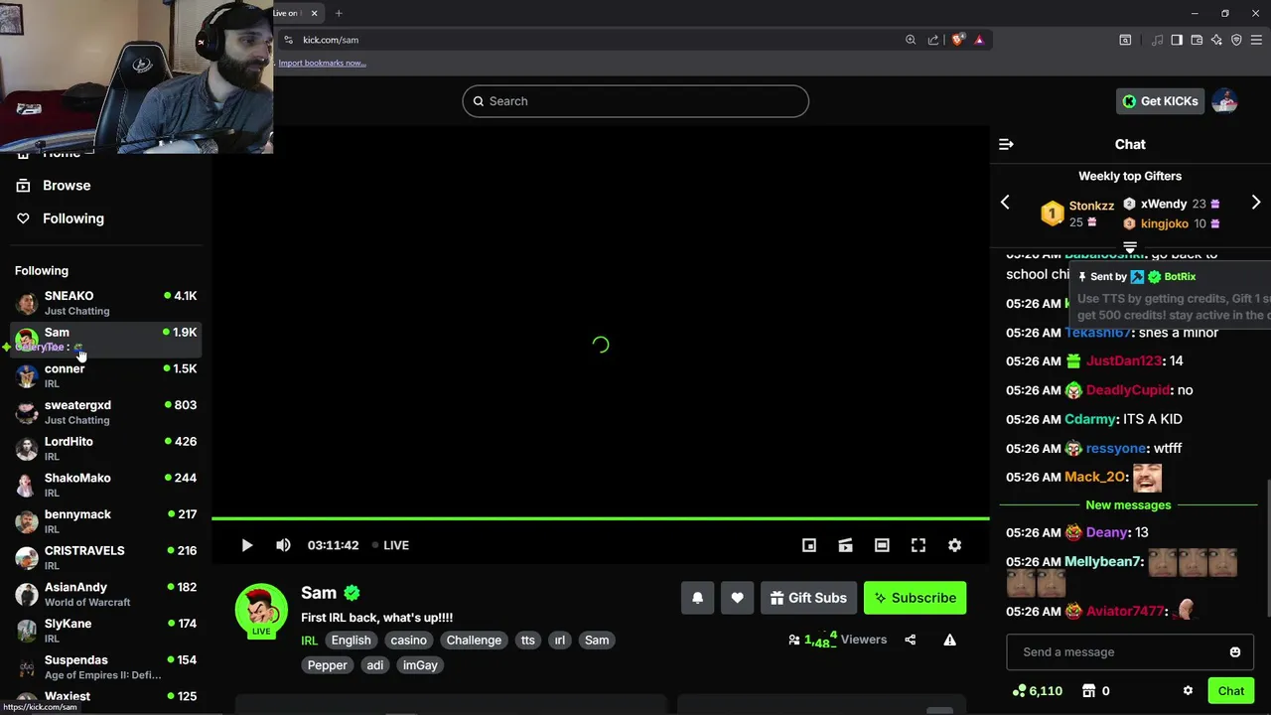The image size is (1271, 715).
Task: Open Suspendas channel in Following list
Action: coord(105,667)
